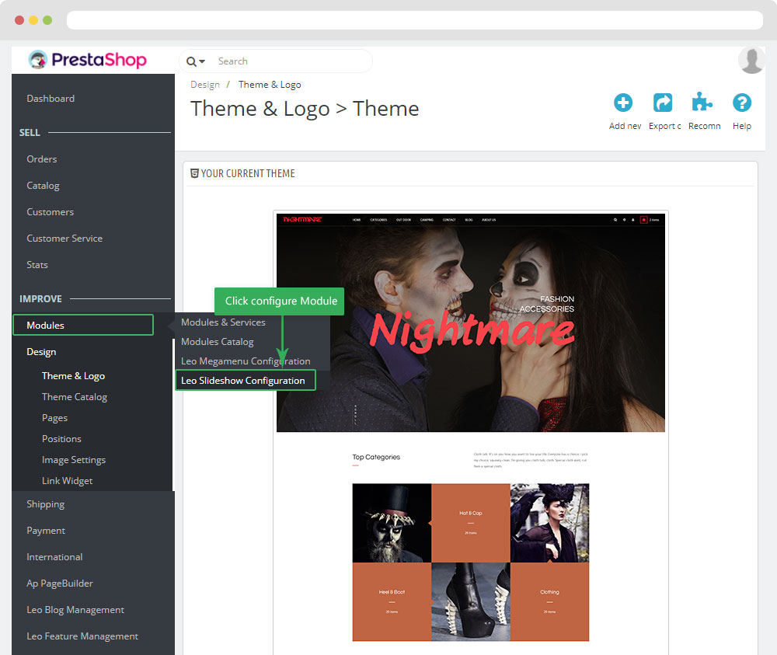The image size is (777, 655).
Task: Open Theme Catalog submenu item
Action: pos(75,397)
